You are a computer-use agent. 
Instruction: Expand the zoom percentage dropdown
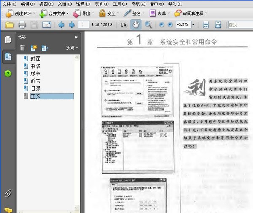coord(193,25)
